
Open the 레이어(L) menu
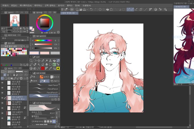[38, 6]
